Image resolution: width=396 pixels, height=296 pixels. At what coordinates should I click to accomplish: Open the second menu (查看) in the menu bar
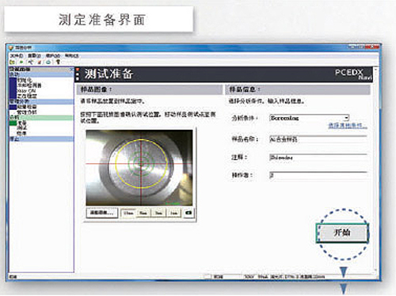coord(34,55)
